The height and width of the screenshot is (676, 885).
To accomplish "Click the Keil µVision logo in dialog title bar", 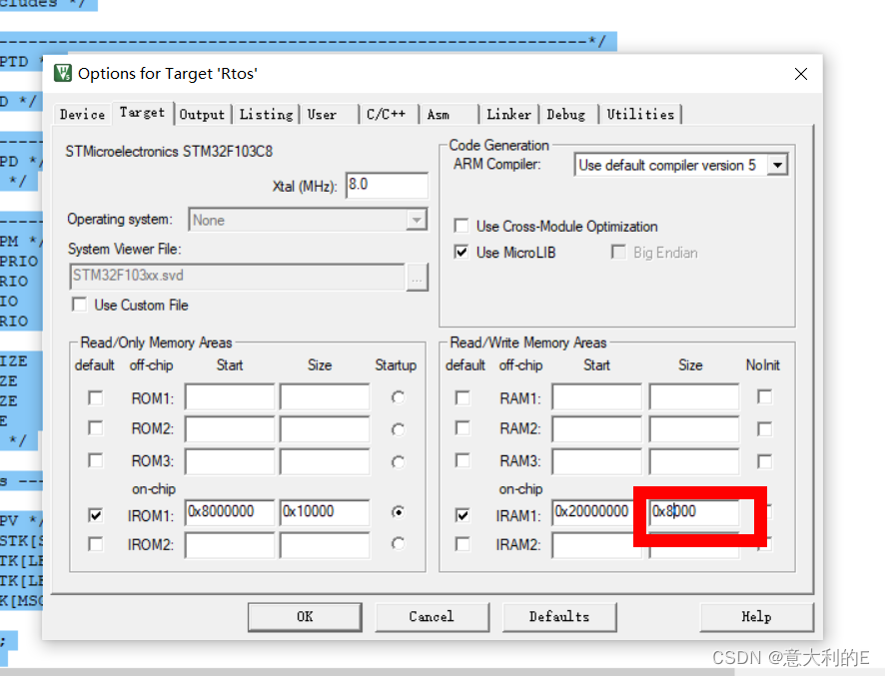I will click(62, 73).
